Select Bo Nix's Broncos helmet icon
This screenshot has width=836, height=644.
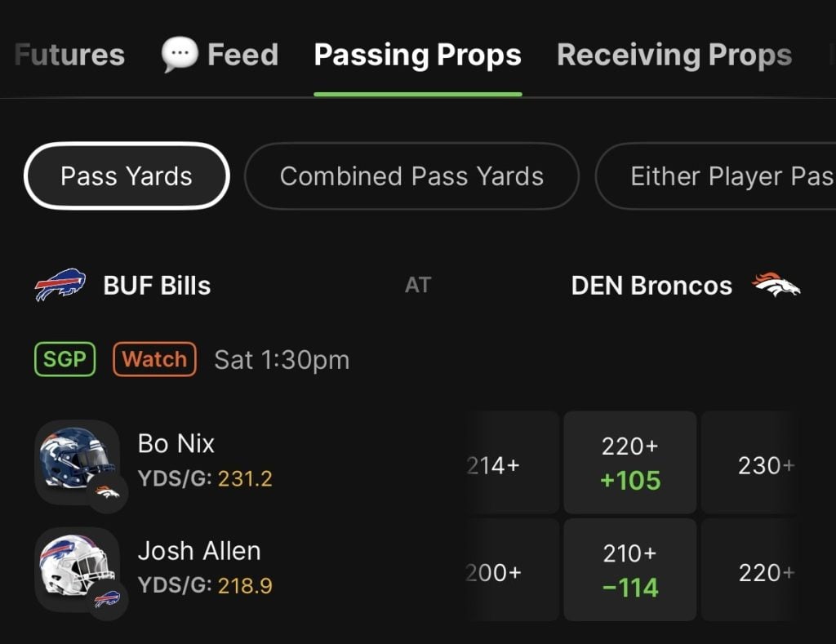click(76, 461)
